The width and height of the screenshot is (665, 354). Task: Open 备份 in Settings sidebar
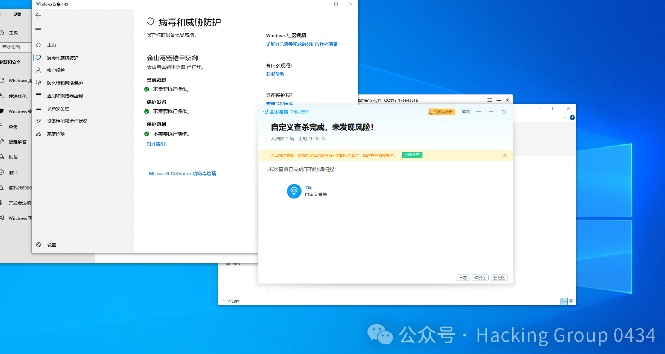(x=13, y=127)
